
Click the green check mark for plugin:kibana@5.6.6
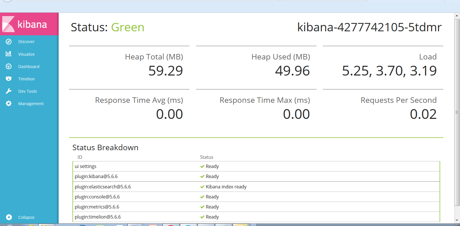202,177
